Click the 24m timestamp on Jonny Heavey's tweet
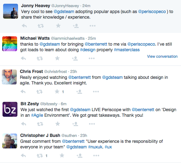 coord(86,6)
